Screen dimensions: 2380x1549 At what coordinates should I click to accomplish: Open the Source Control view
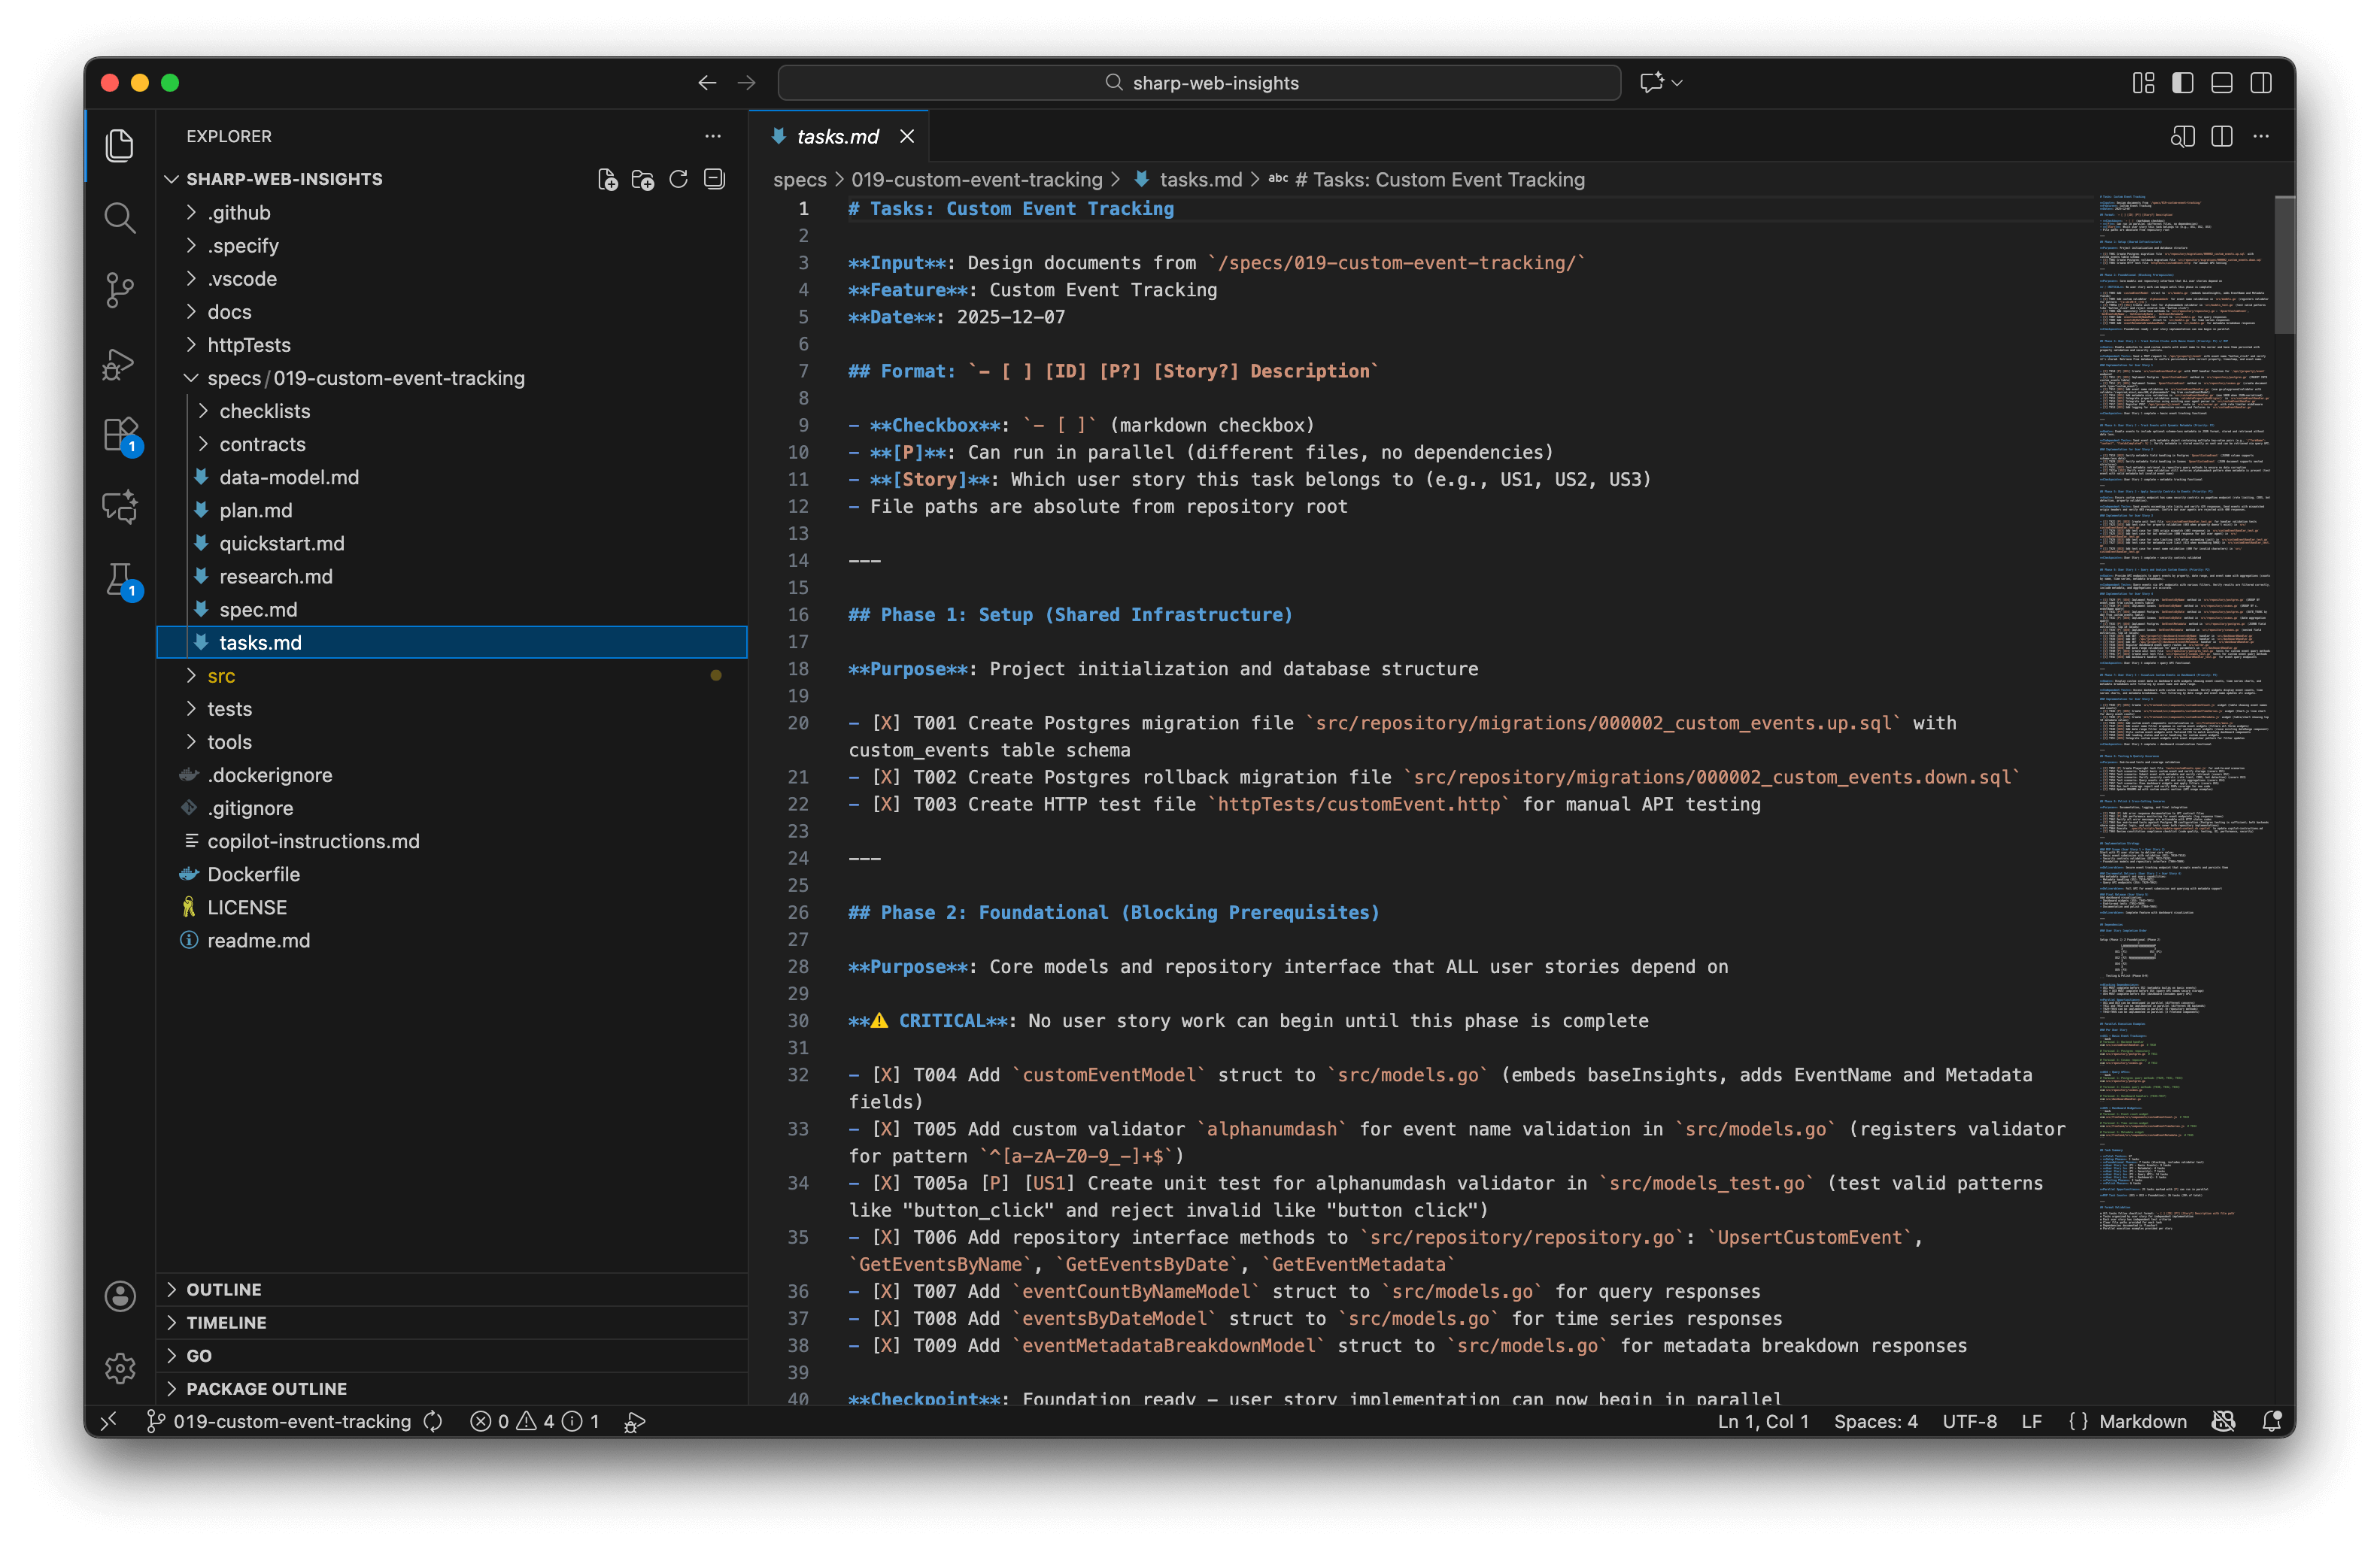[120, 289]
